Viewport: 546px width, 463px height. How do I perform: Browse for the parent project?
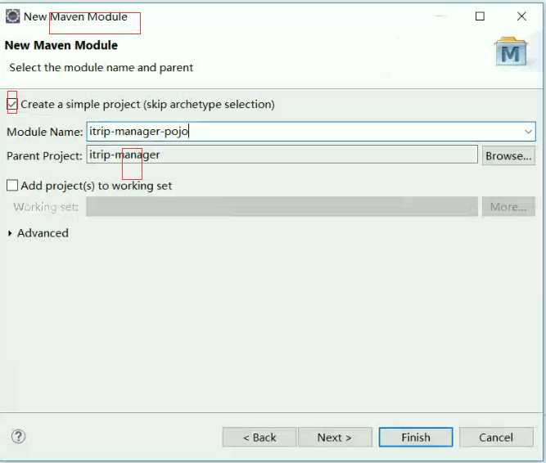point(508,155)
